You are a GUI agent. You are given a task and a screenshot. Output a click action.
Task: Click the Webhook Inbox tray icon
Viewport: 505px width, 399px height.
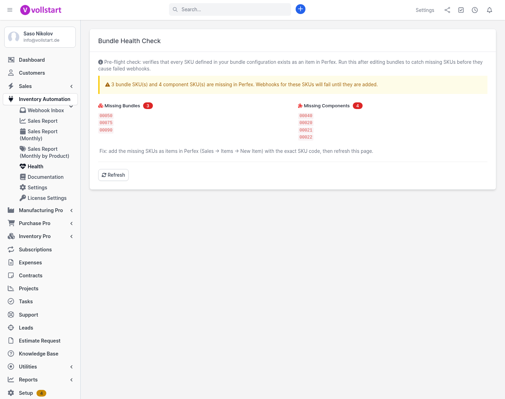(x=23, y=110)
